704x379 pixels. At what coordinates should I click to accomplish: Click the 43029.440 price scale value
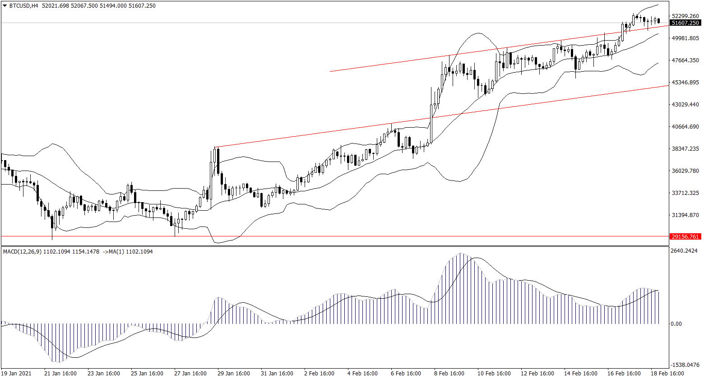point(685,105)
